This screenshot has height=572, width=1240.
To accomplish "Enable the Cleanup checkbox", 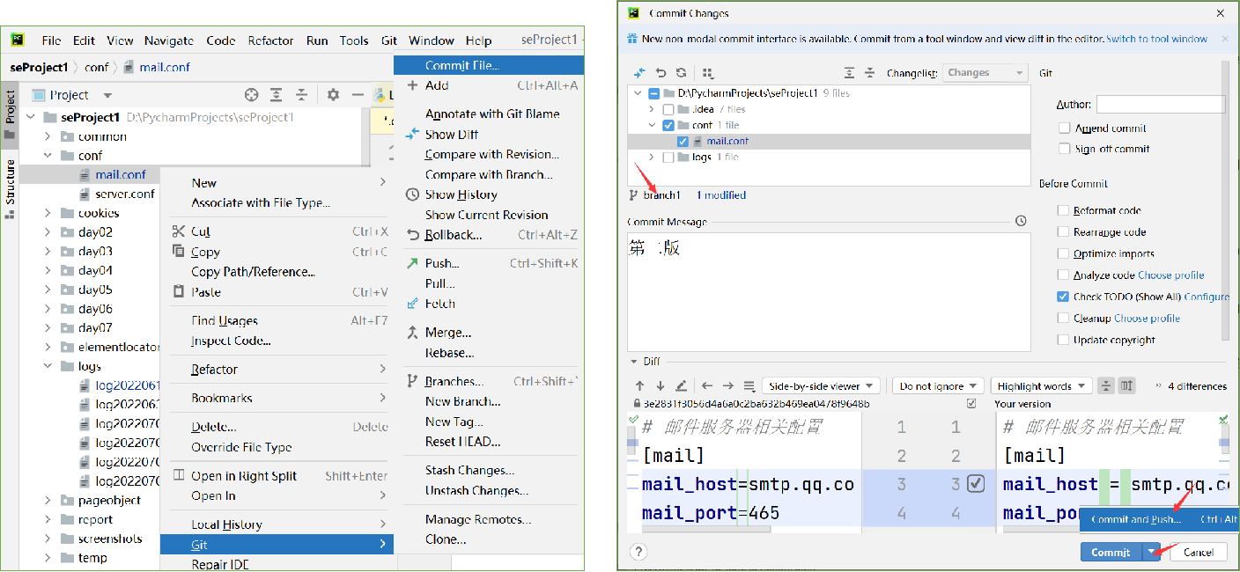I will pos(1063,319).
